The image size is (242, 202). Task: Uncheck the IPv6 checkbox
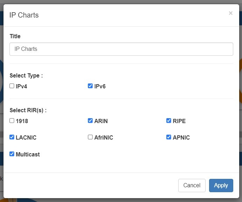coord(90,86)
